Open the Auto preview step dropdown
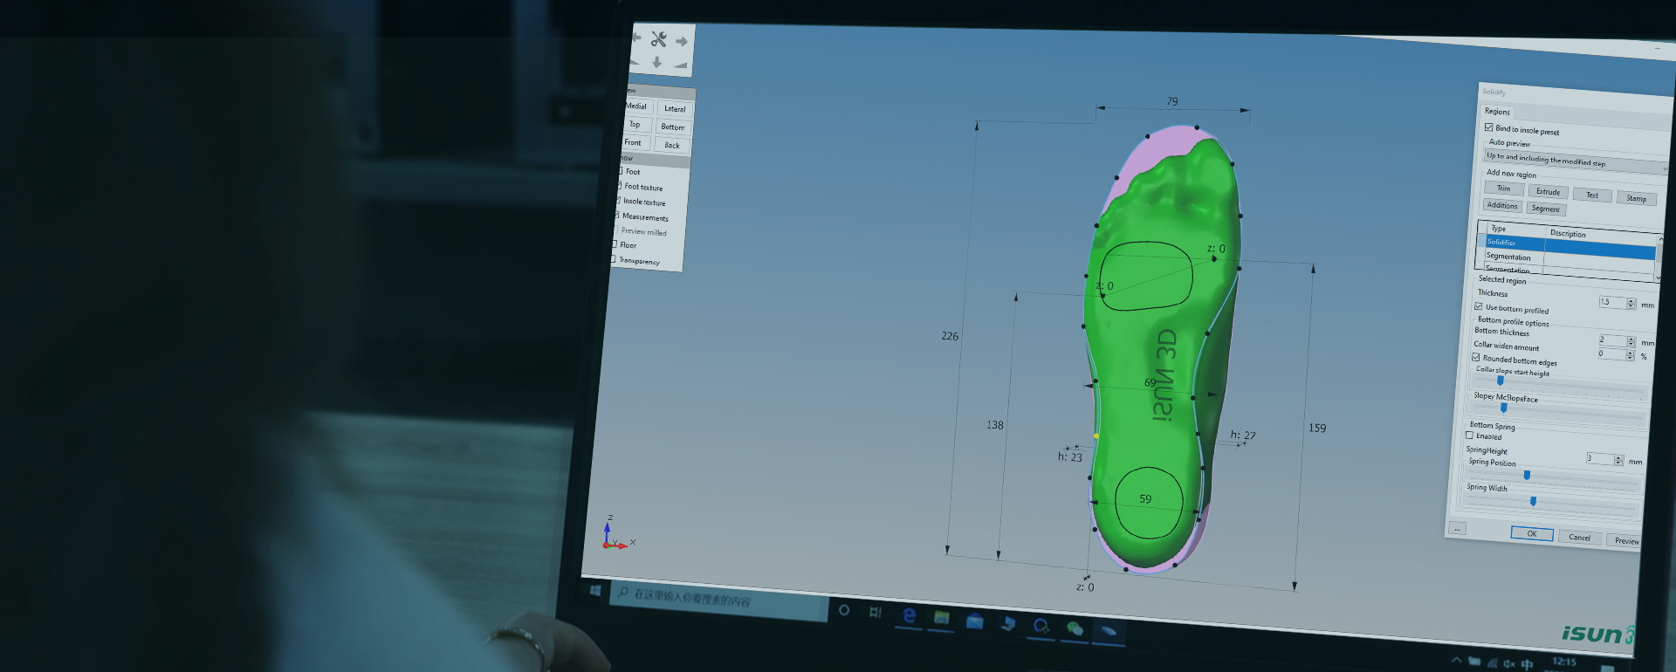 1576,161
